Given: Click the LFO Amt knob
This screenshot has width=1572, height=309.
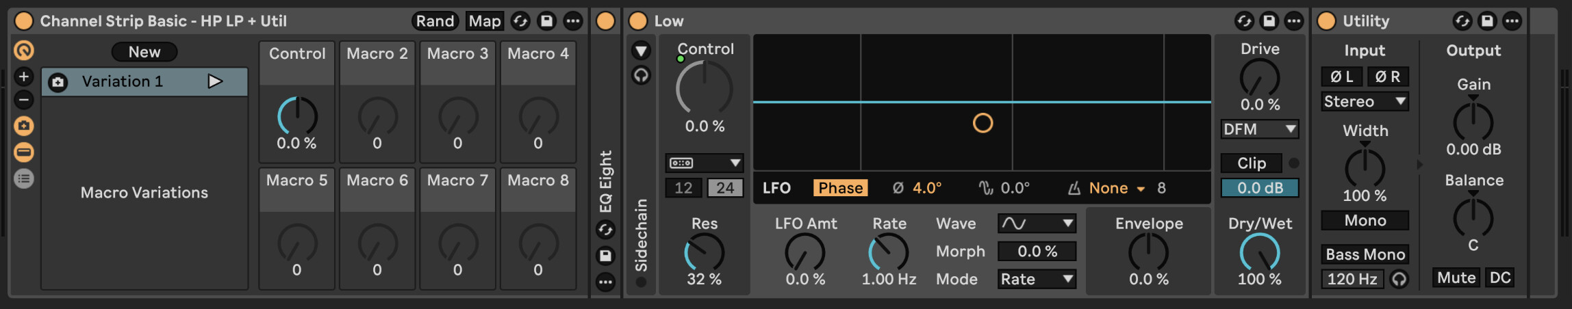Looking at the screenshot, I should point(805,252).
